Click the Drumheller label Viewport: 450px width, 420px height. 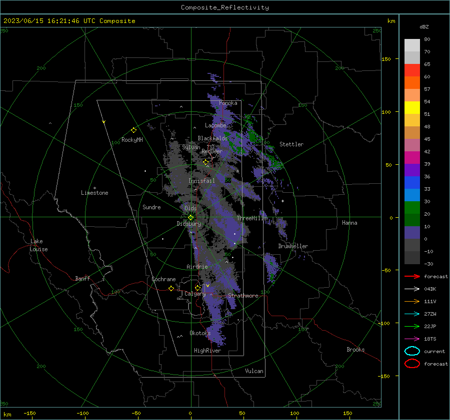point(293,246)
